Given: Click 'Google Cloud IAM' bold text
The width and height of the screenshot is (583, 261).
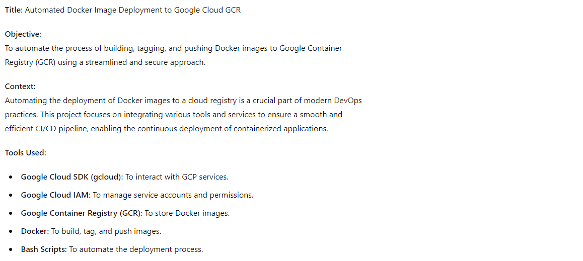Looking at the screenshot, I should [x=56, y=195].
